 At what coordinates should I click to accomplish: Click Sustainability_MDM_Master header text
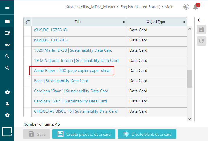point(91,7)
